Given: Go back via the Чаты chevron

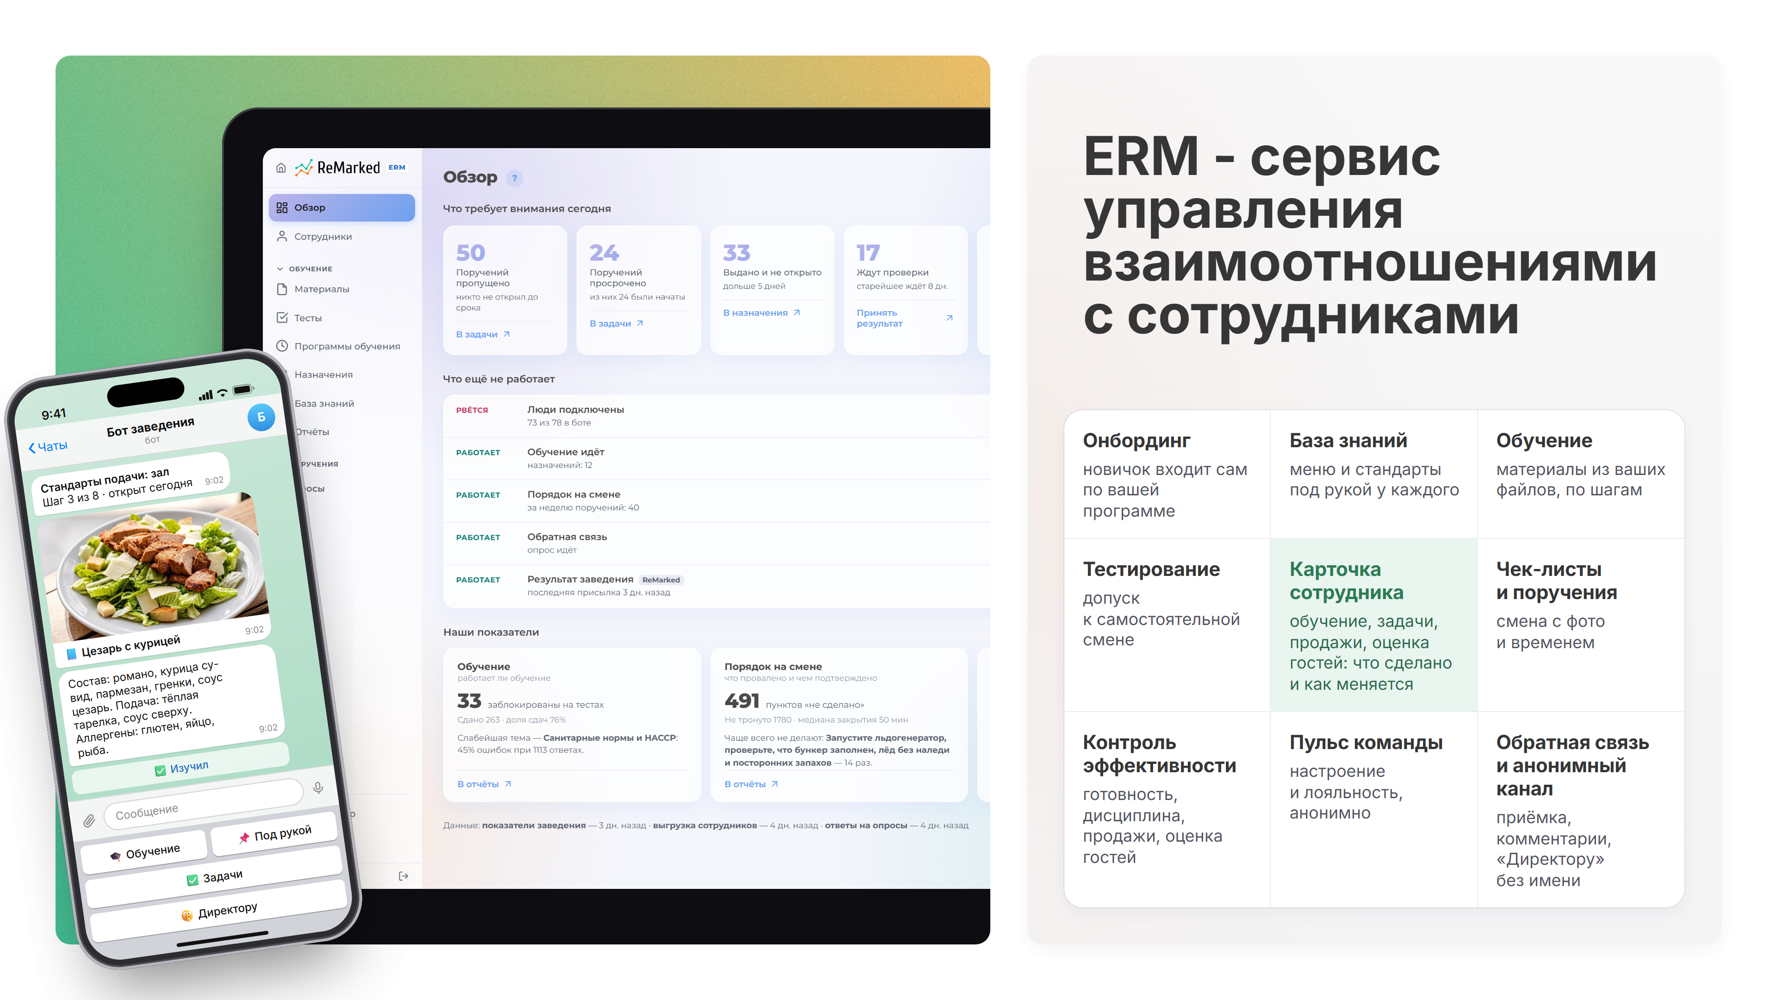Looking at the screenshot, I should tap(48, 446).
